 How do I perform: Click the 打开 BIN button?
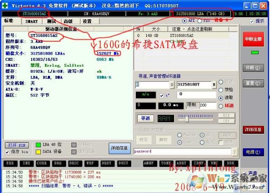click(16, 145)
